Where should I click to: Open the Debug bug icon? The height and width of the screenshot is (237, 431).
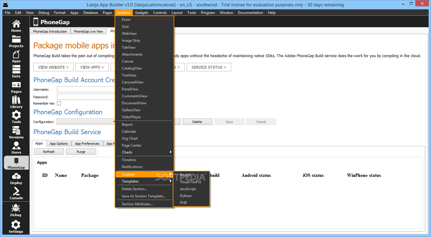pos(16,210)
